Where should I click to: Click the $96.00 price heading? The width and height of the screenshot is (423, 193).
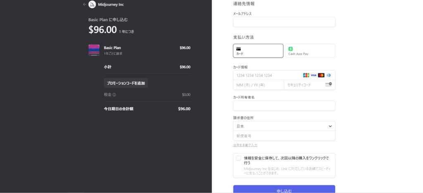pos(102,30)
